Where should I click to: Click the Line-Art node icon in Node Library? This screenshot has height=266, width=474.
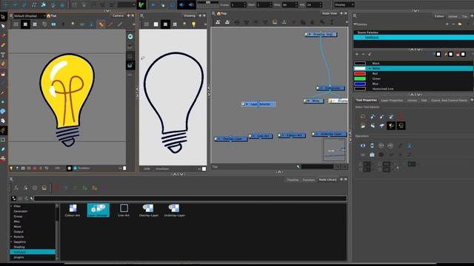tap(124, 211)
